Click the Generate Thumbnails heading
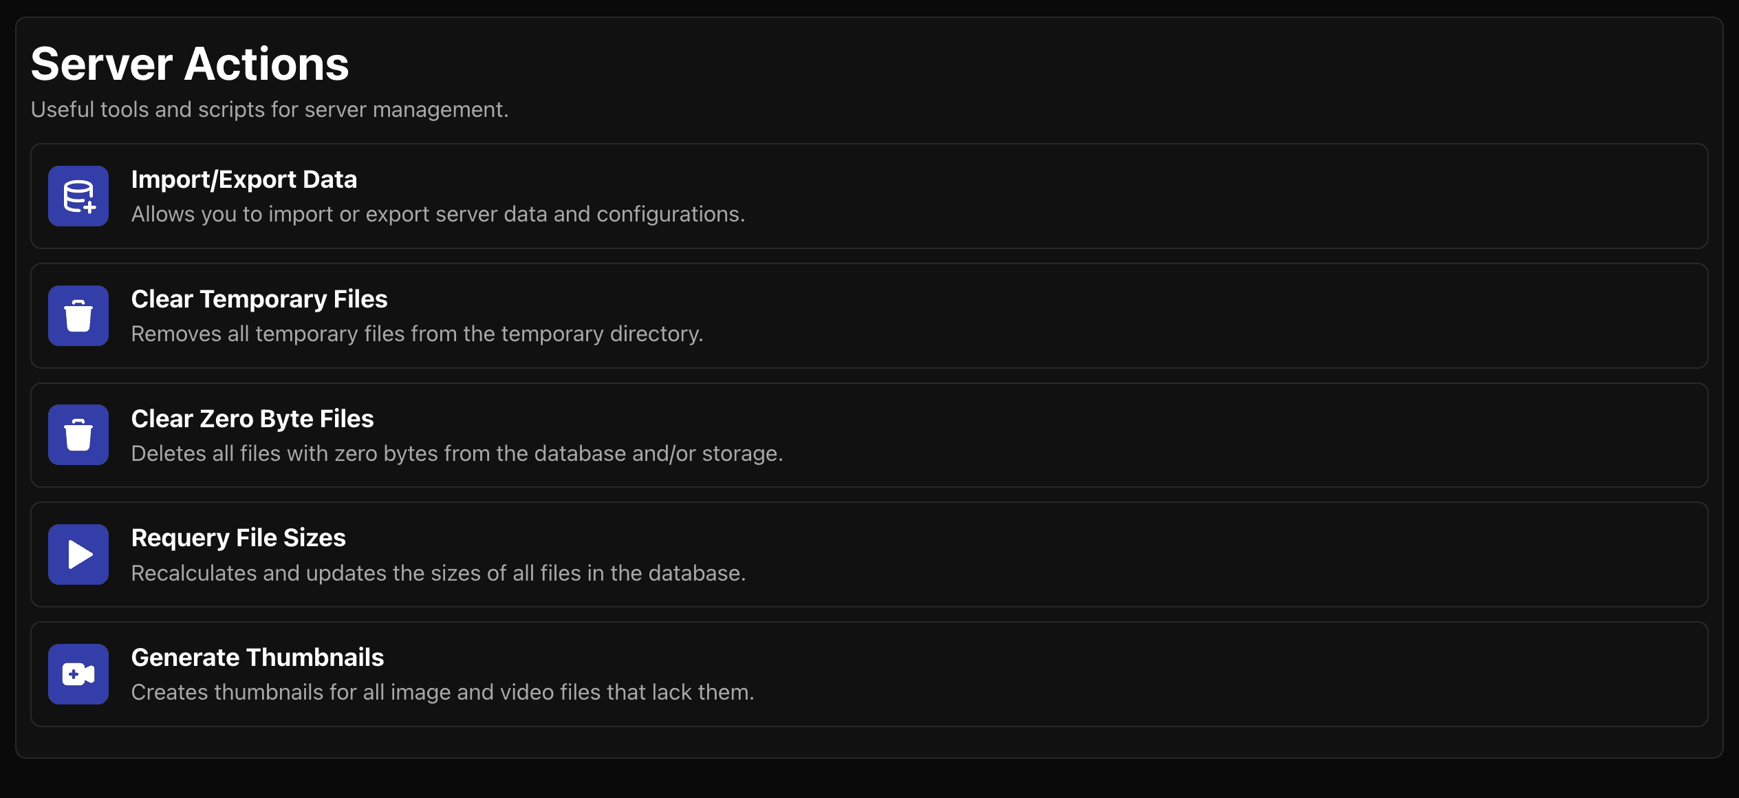 (257, 658)
